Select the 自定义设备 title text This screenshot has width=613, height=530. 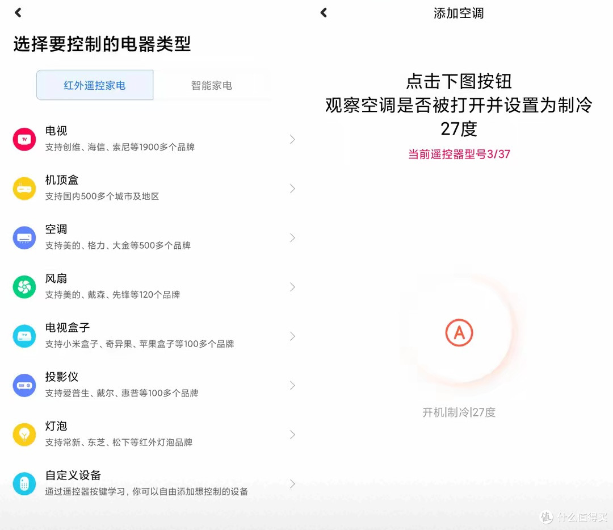[x=73, y=475]
